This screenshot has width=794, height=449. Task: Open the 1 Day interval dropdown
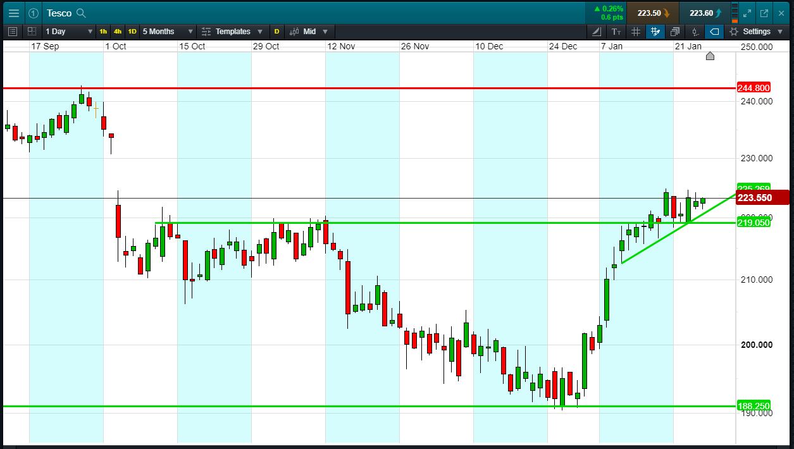pyautogui.click(x=68, y=31)
